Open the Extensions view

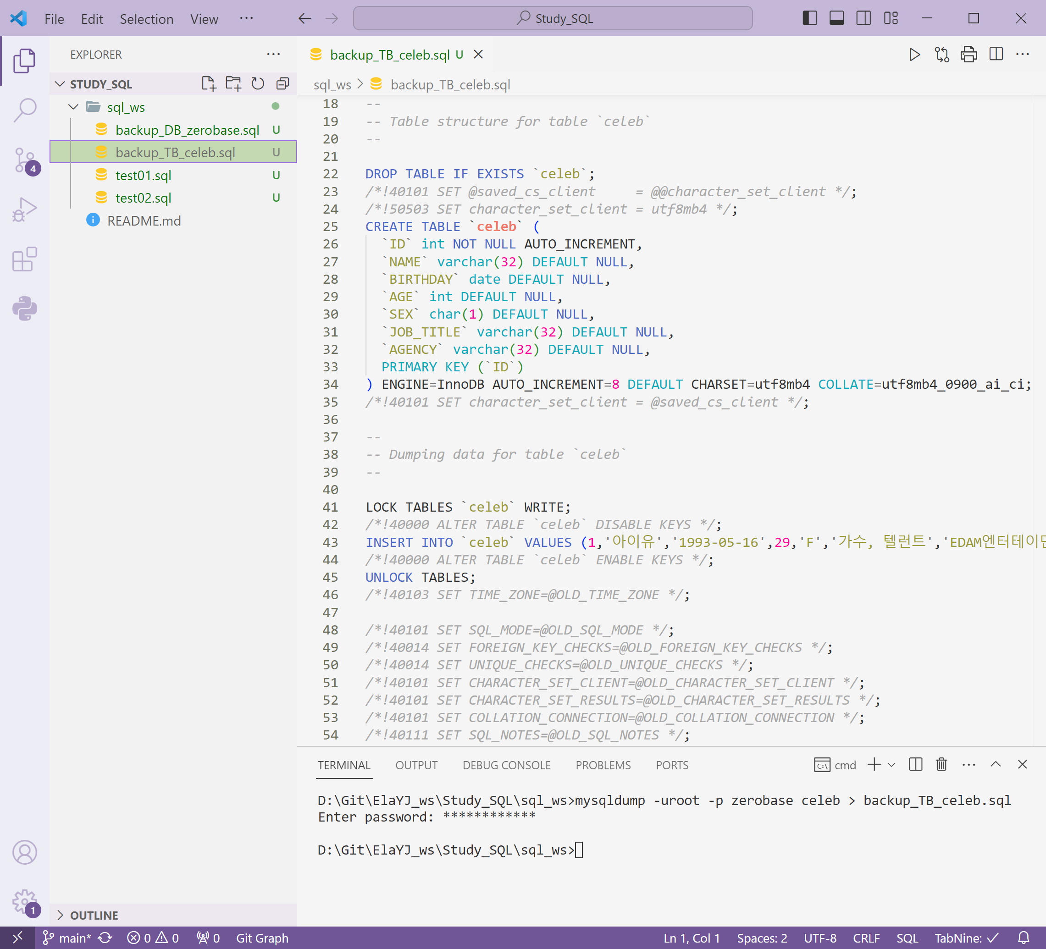click(24, 259)
